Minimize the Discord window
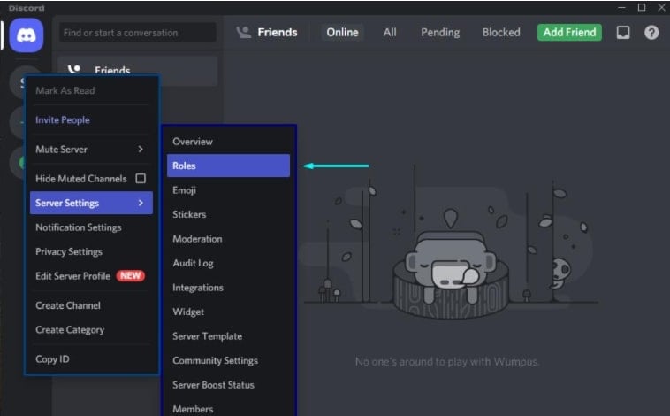Screen dimensions: 670x416 (x=621, y=8)
